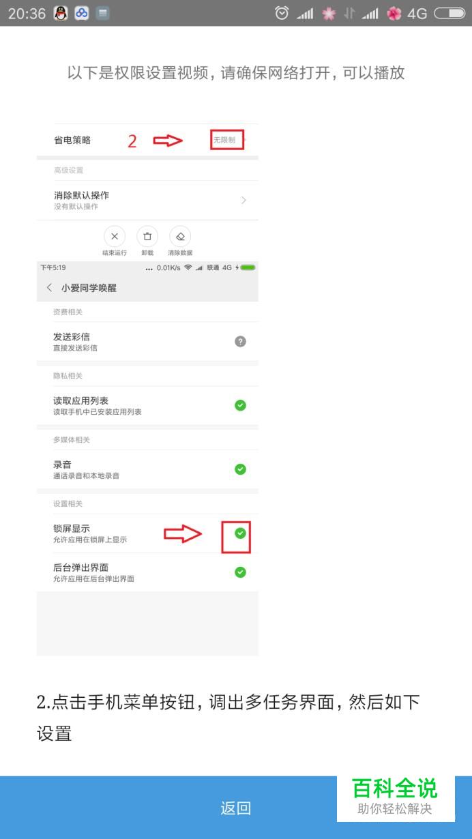Tap the 返回 button in the bottom bar
The image size is (472, 839).
point(236,808)
